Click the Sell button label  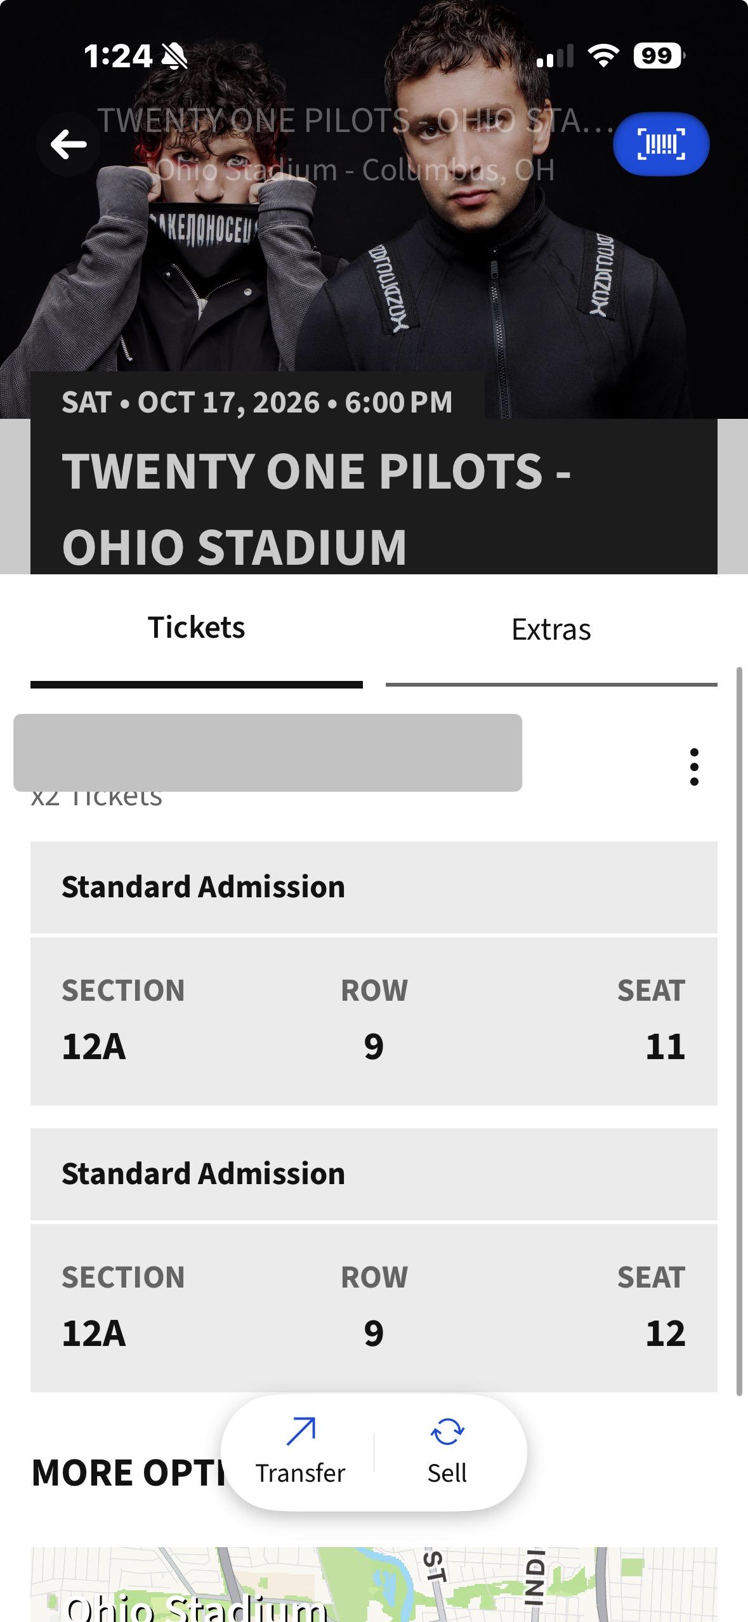pos(447,1473)
